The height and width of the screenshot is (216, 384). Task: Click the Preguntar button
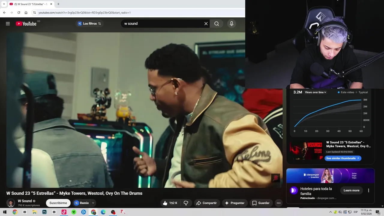point(234,203)
